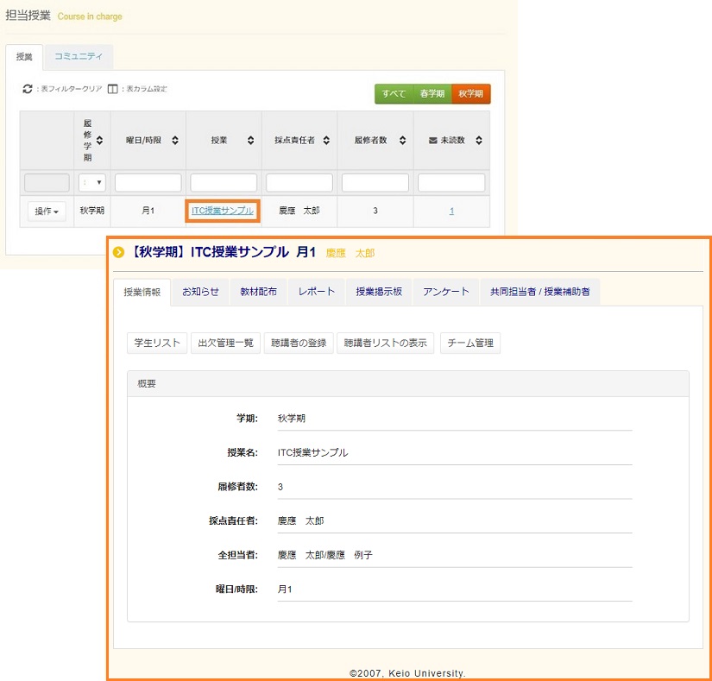Switch to the コミュニティ tab
The width and height of the screenshot is (712, 681).
point(78,57)
